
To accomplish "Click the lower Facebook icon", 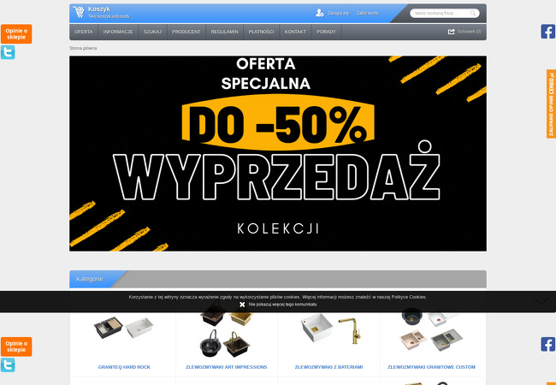I will (547, 344).
